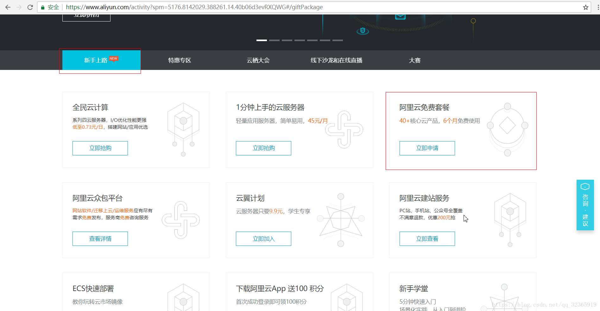Select the 线下沙龙和在线直播 tab

(x=336, y=60)
